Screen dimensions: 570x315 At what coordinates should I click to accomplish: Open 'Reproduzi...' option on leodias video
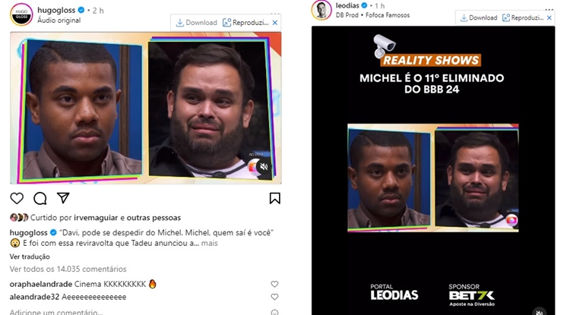523,17
